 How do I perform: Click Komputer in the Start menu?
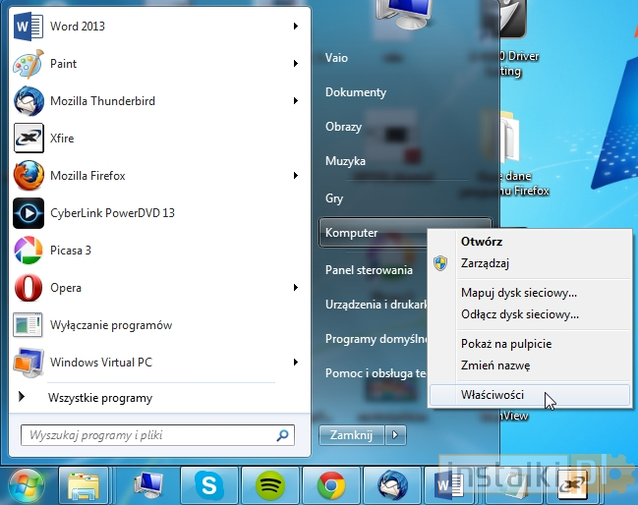tap(374, 233)
